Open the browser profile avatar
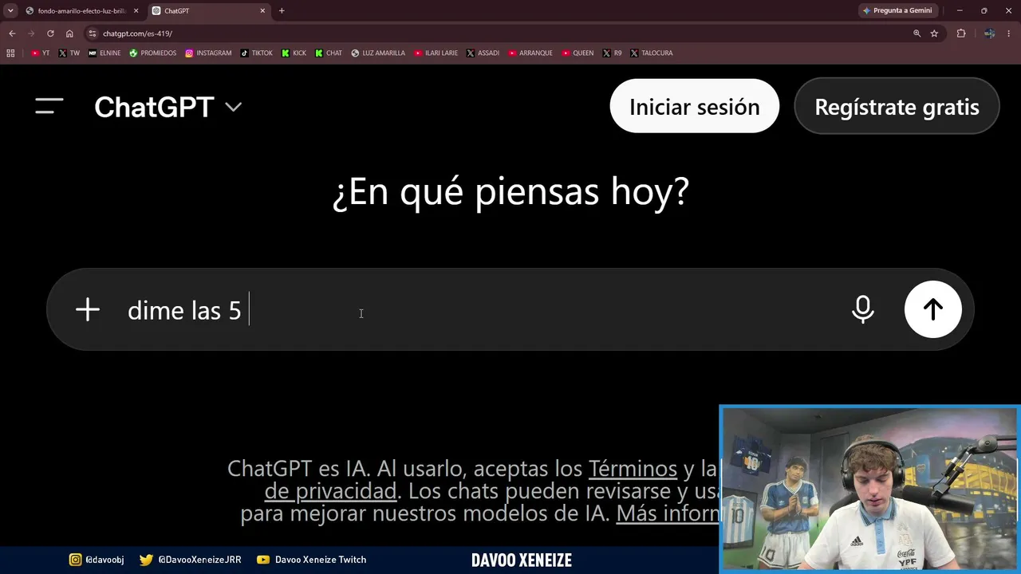The width and height of the screenshot is (1021, 574). coord(989,33)
